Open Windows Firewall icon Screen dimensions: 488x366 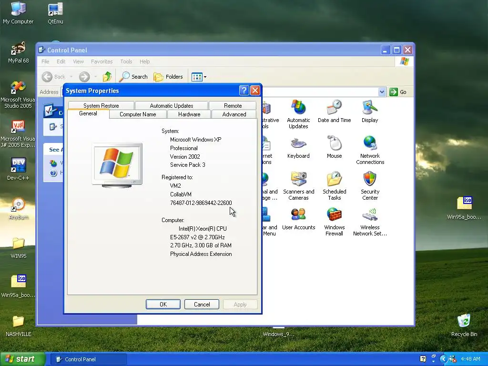point(334,222)
